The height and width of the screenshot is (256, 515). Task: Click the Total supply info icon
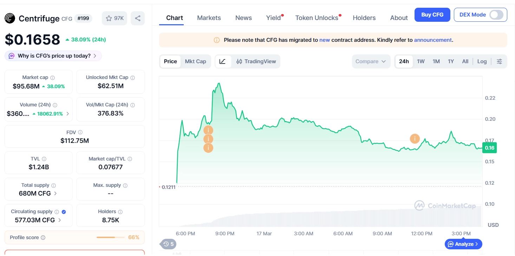[x=53, y=185]
